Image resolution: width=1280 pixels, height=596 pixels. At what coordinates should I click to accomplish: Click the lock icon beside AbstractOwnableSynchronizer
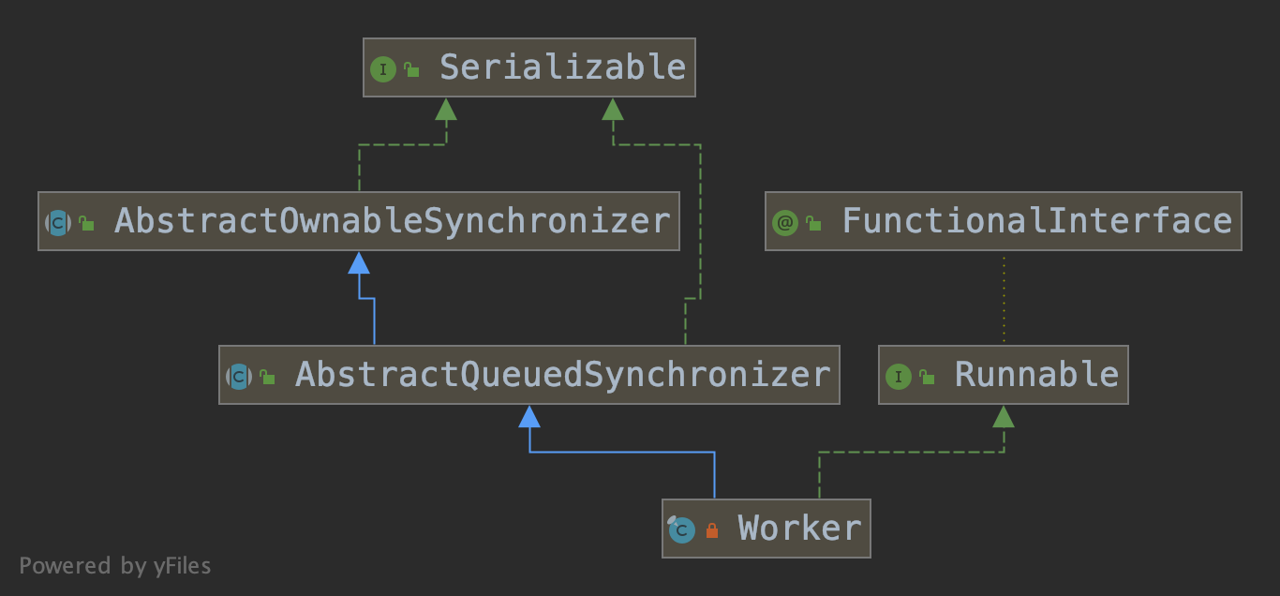click(x=86, y=223)
